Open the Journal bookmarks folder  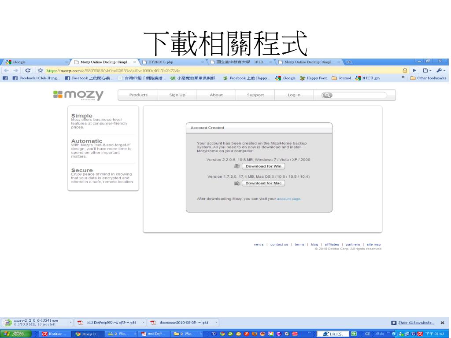coord(341,78)
